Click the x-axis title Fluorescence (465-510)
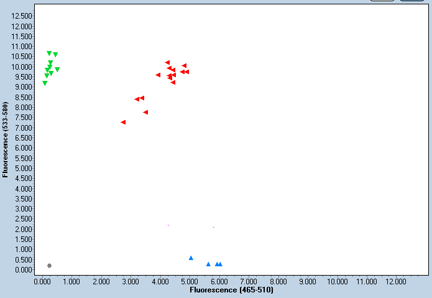This screenshot has width=432, height=298. (x=231, y=290)
